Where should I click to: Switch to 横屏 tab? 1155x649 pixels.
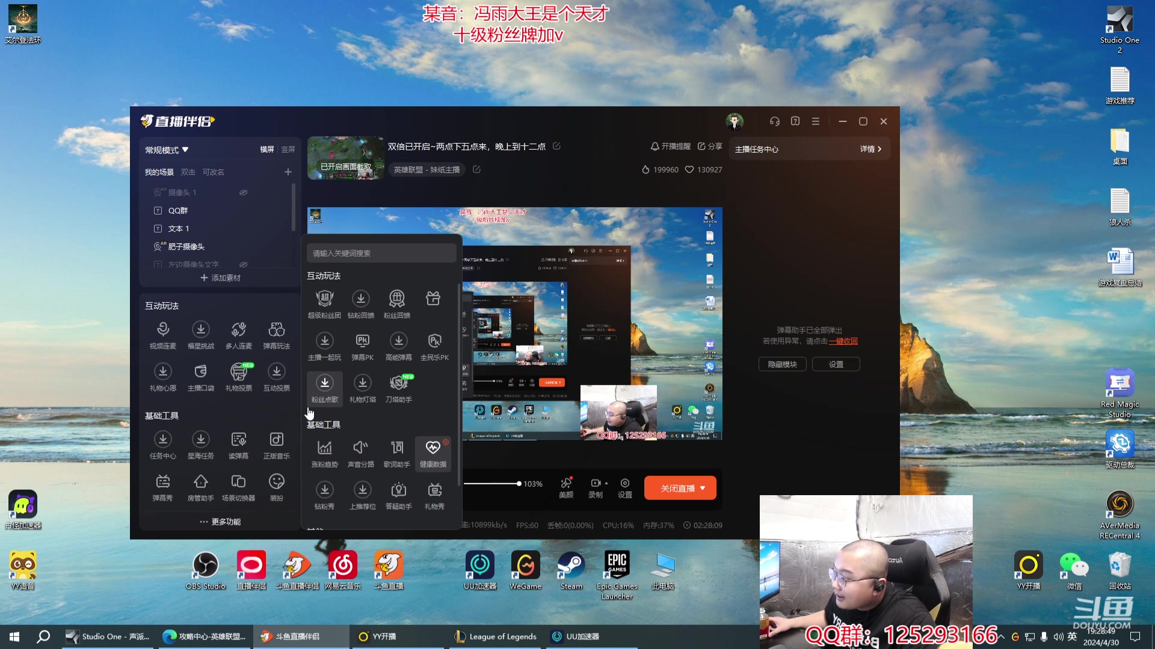tap(266, 149)
